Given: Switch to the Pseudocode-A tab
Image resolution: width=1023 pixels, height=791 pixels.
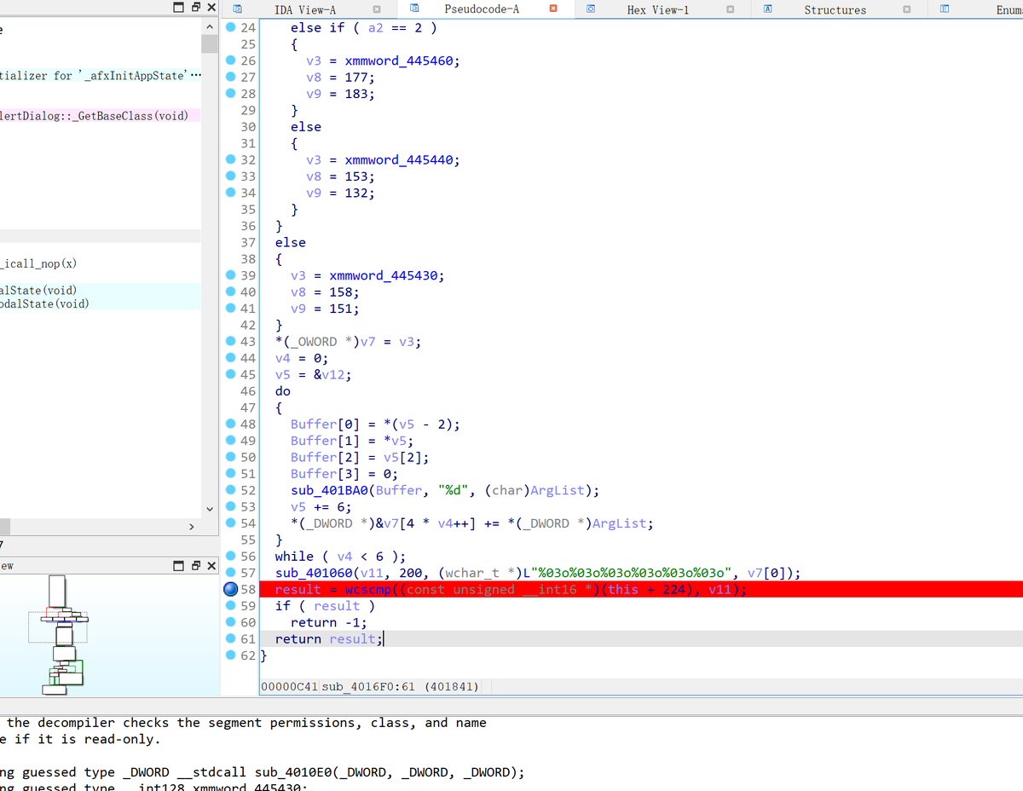Looking at the screenshot, I should click(482, 9).
